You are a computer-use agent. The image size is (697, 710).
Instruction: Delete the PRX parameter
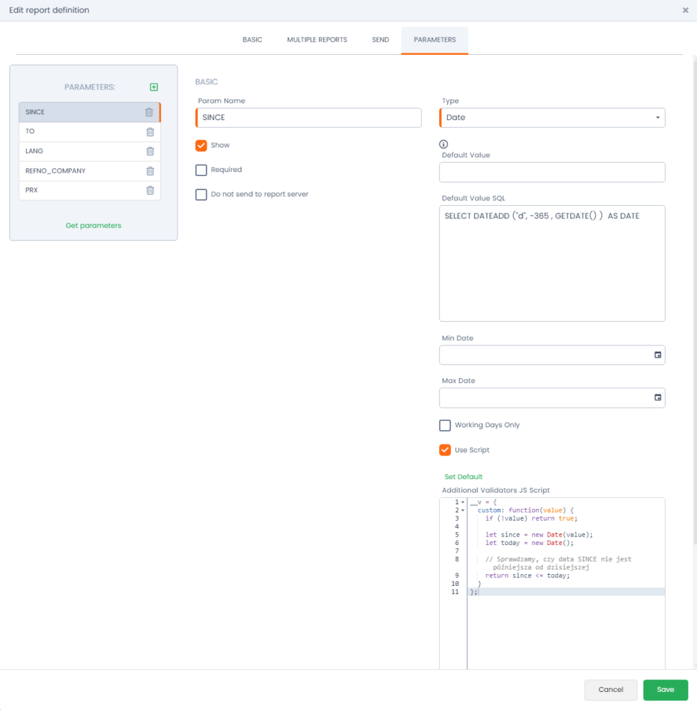pos(150,190)
